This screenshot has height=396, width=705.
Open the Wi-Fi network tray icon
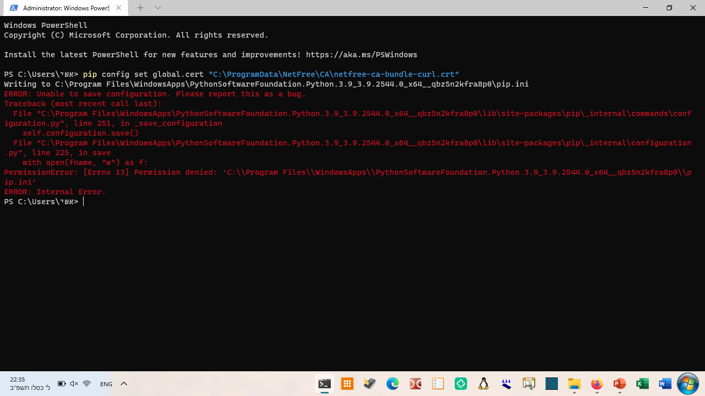pyautogui.click(x=87, y=384)
